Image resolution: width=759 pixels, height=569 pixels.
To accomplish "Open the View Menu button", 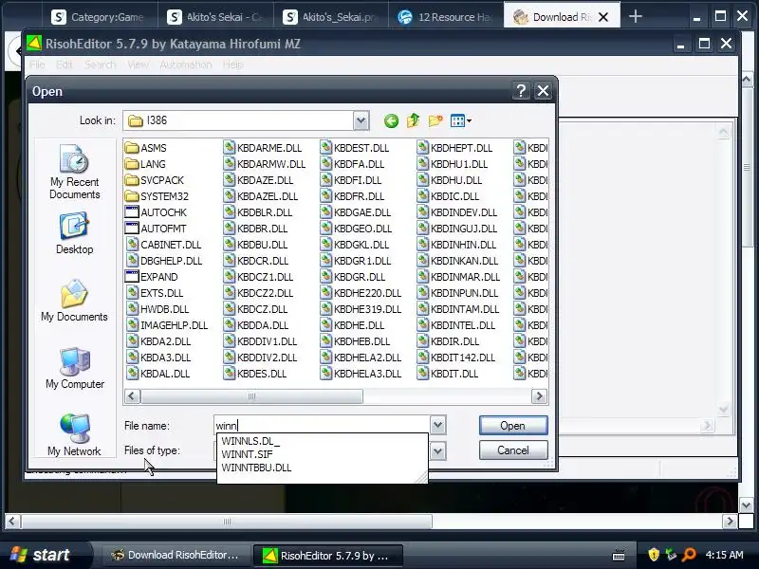I will coord(460,120).
